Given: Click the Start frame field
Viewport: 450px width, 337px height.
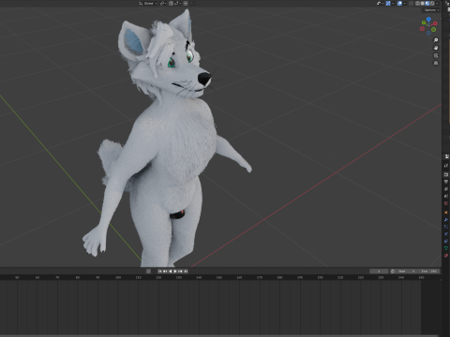Looking at the screenshot, I should point(407,271).
